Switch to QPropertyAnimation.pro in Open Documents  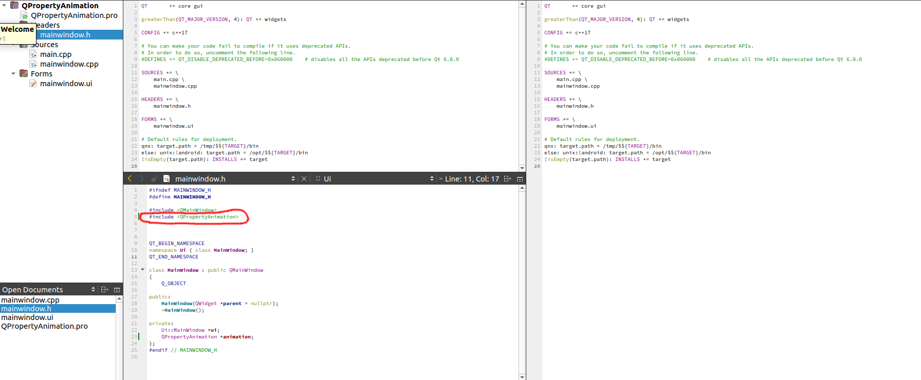(44, 326)
